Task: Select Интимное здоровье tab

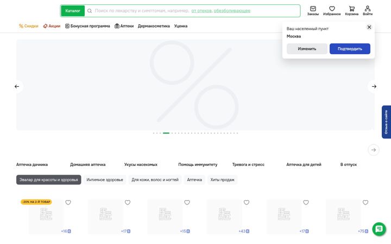Action: (105, 180)
